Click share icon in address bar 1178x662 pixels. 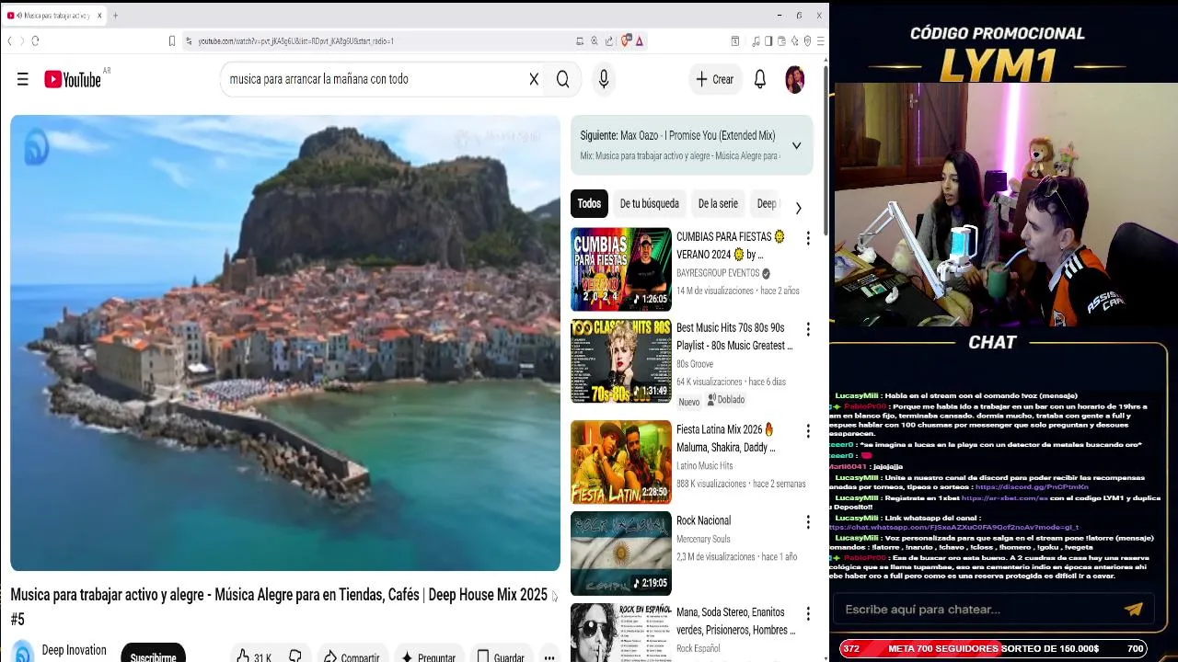pos(609,40)
